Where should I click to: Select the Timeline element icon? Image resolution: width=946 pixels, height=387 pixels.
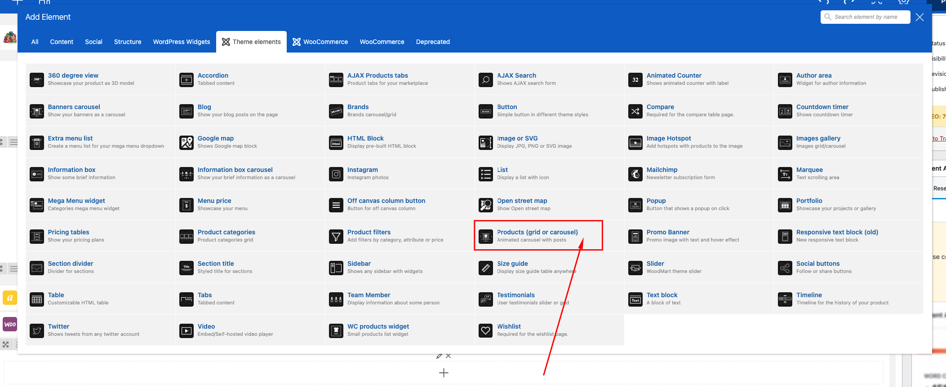tap(785, 299)
